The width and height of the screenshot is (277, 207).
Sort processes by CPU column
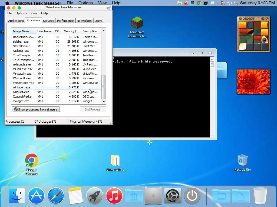pyautogui.click(x=58, y=31)
